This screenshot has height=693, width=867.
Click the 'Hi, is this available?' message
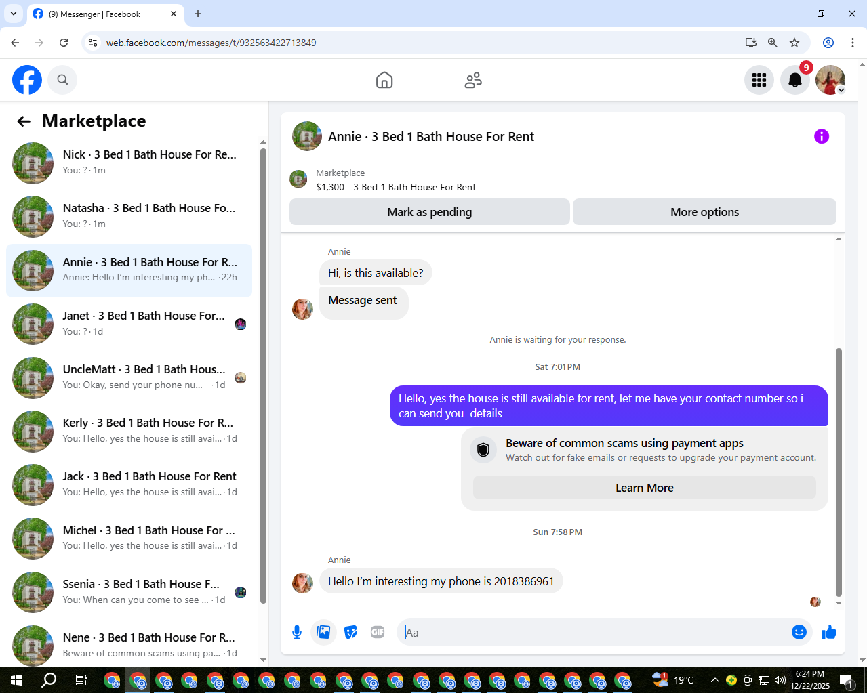(x=376, y=273)
